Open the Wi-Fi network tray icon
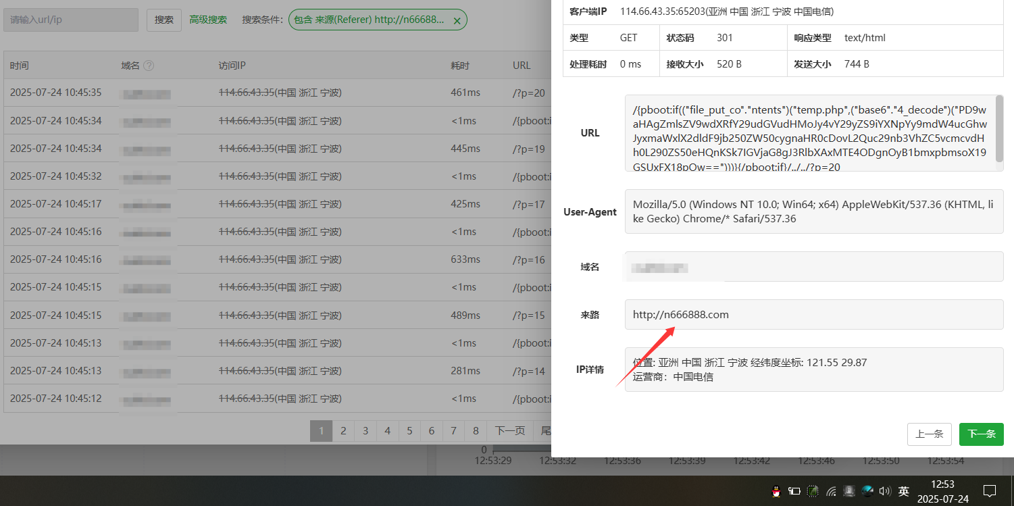 coord(831,491)
